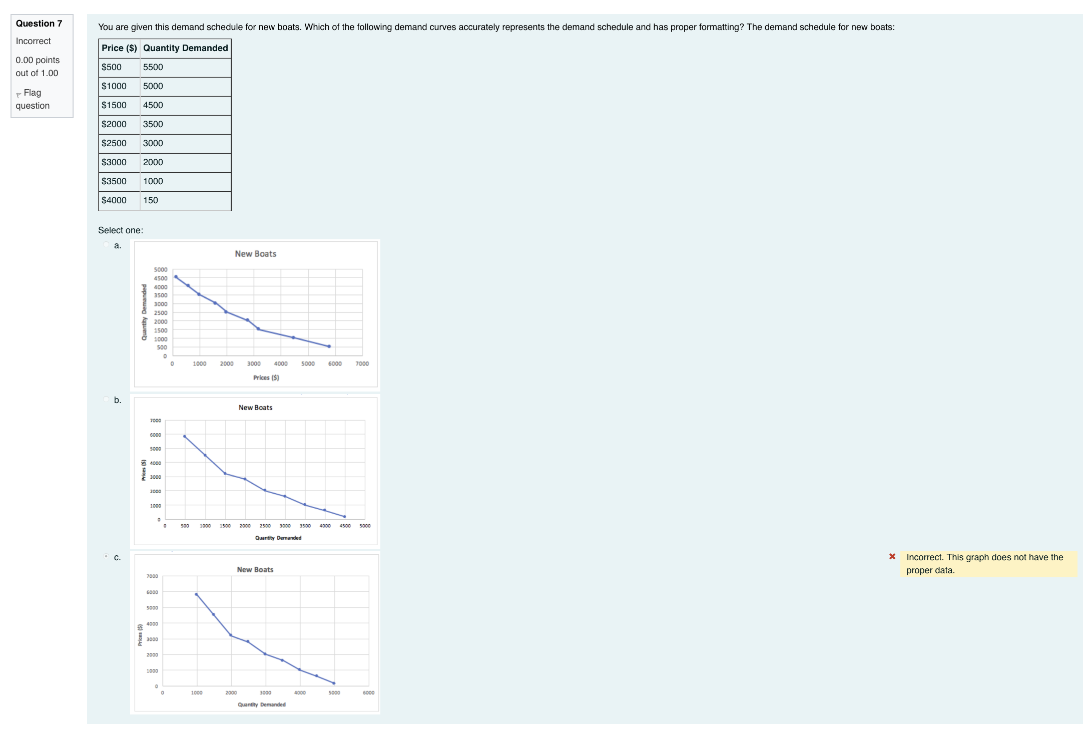Click the Quantity Demanded table header
The height and width of the screenshot is (736, 1083).
point(185,48)
